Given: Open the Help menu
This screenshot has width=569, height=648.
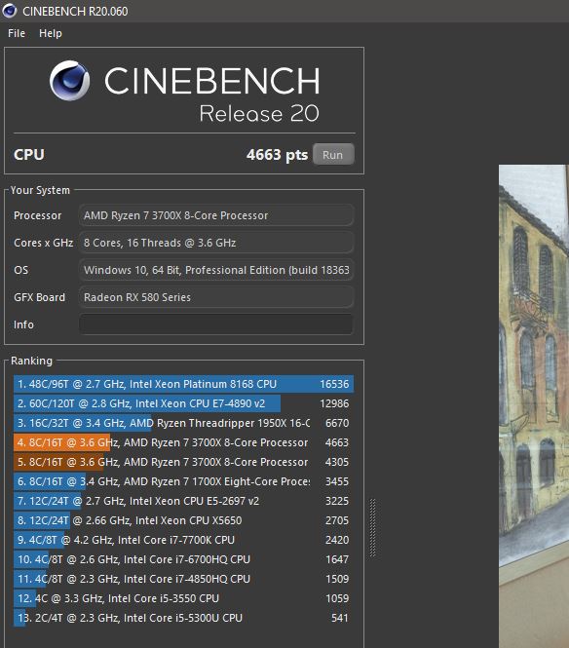Looking at the screenshot, I should point(51,33).
